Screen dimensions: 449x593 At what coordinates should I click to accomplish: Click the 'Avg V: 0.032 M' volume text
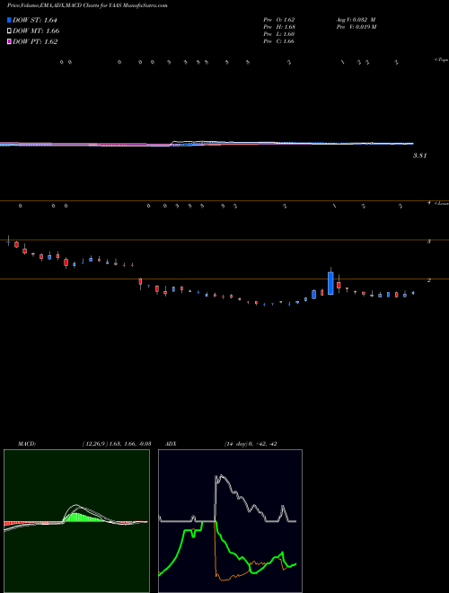coord(356,20)
